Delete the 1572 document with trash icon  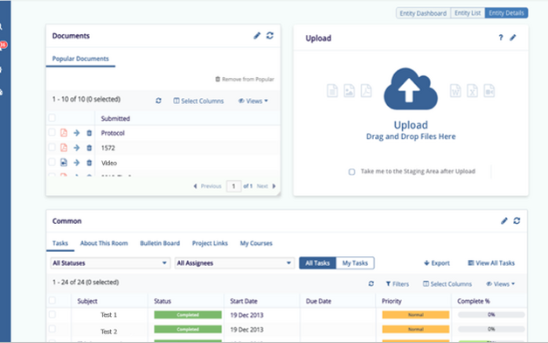[89, 148]
